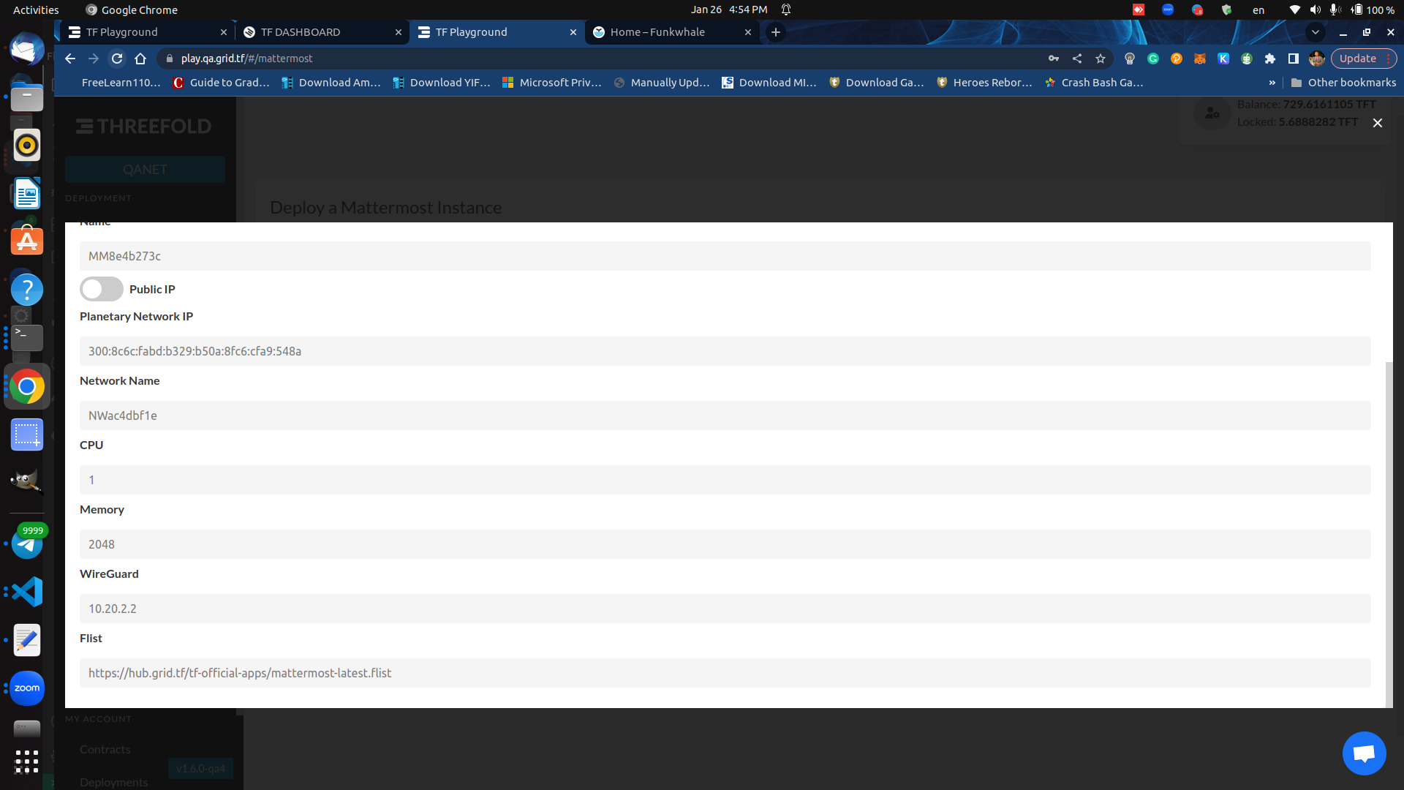Click the account balance avatar icon
The width and height of the screenshot is (1404, 790).
click(1212, 112)
